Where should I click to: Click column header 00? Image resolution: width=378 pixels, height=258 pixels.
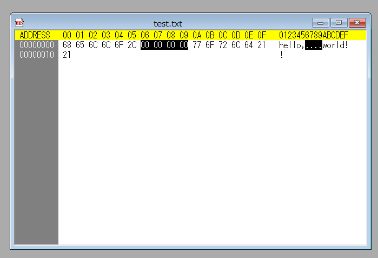[67, 35]
